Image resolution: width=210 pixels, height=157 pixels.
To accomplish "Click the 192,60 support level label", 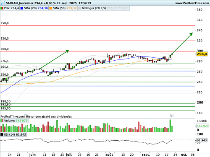I will click(5, 105).
